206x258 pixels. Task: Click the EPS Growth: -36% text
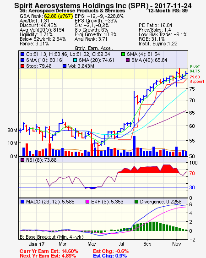coord(96,21)
